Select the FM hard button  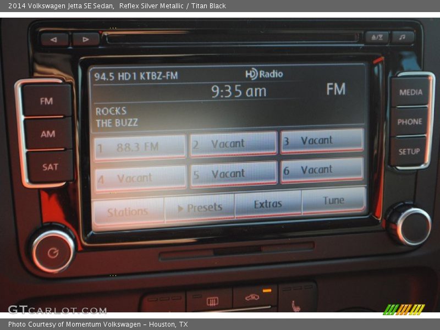47,101
